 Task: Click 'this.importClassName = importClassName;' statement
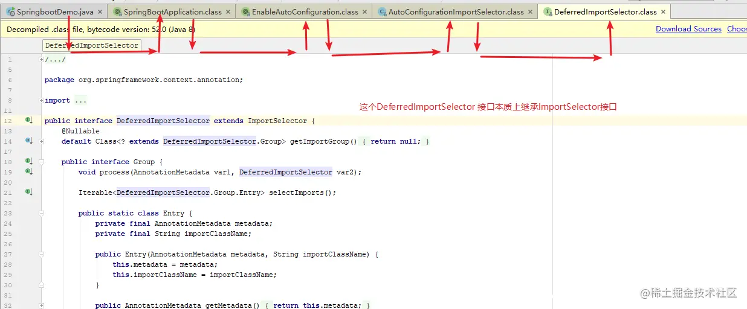[x=195, y=275]
